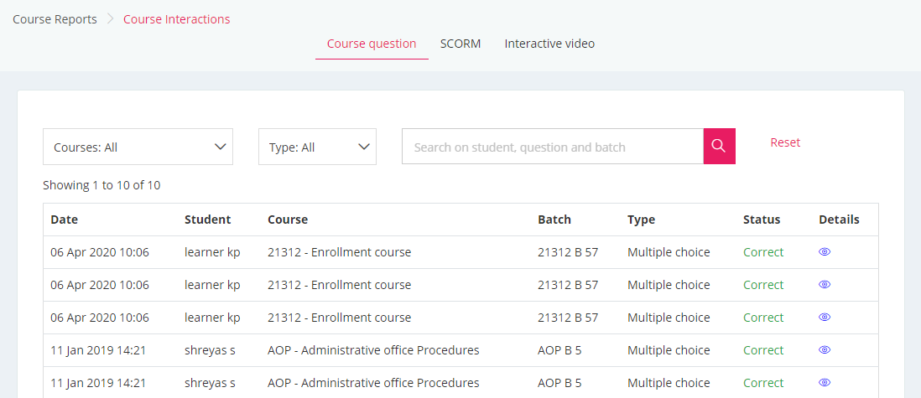Select the Course question tab
This screenshot has width=921, height=398.
tap(372, 44)
